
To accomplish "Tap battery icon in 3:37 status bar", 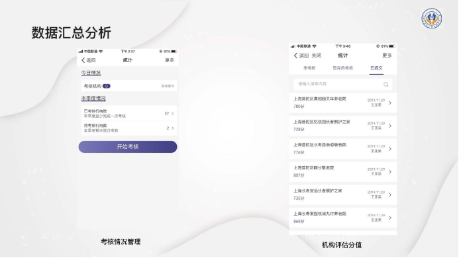I will 174,52.
